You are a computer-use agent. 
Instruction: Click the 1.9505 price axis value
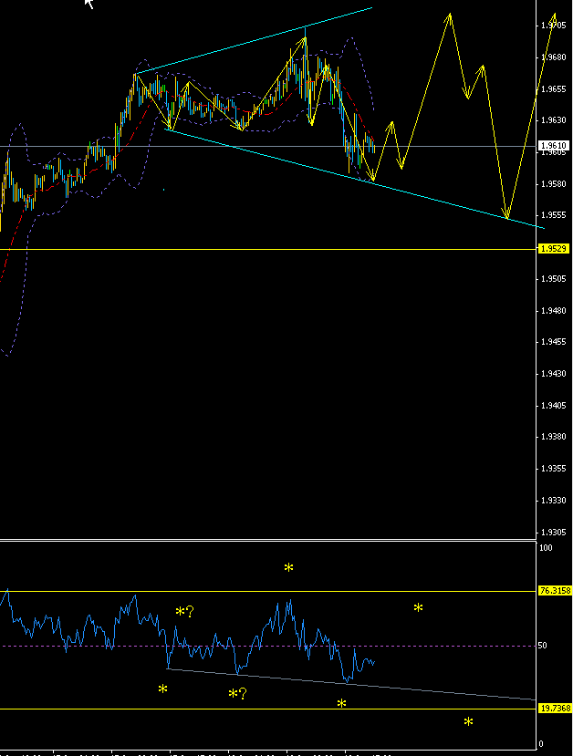[554, 279]
